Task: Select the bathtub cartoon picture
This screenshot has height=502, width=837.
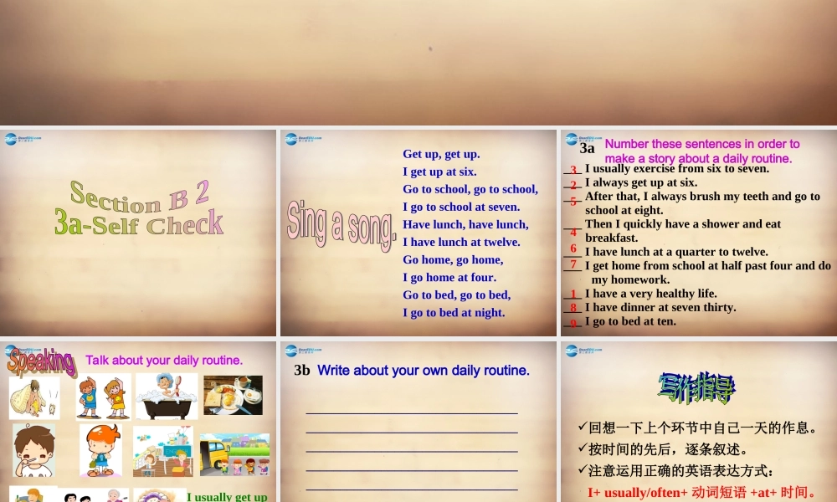Action: pos(168,394)
